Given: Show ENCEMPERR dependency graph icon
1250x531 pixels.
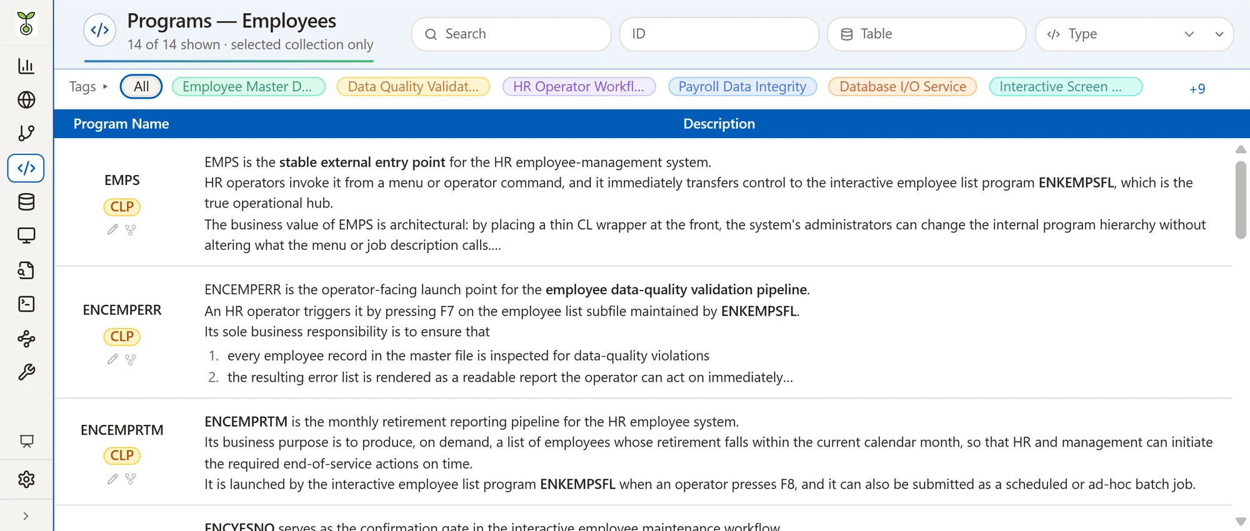Looking at the screenshot, I should [x=130, y=359].
